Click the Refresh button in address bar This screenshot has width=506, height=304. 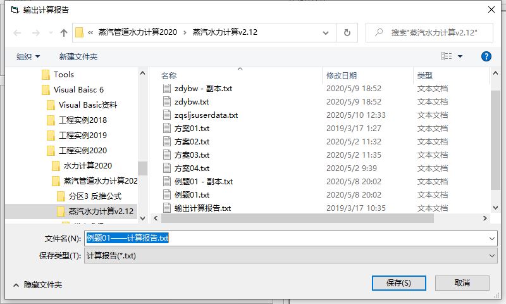pyautogui.click(x=347, y=32)
